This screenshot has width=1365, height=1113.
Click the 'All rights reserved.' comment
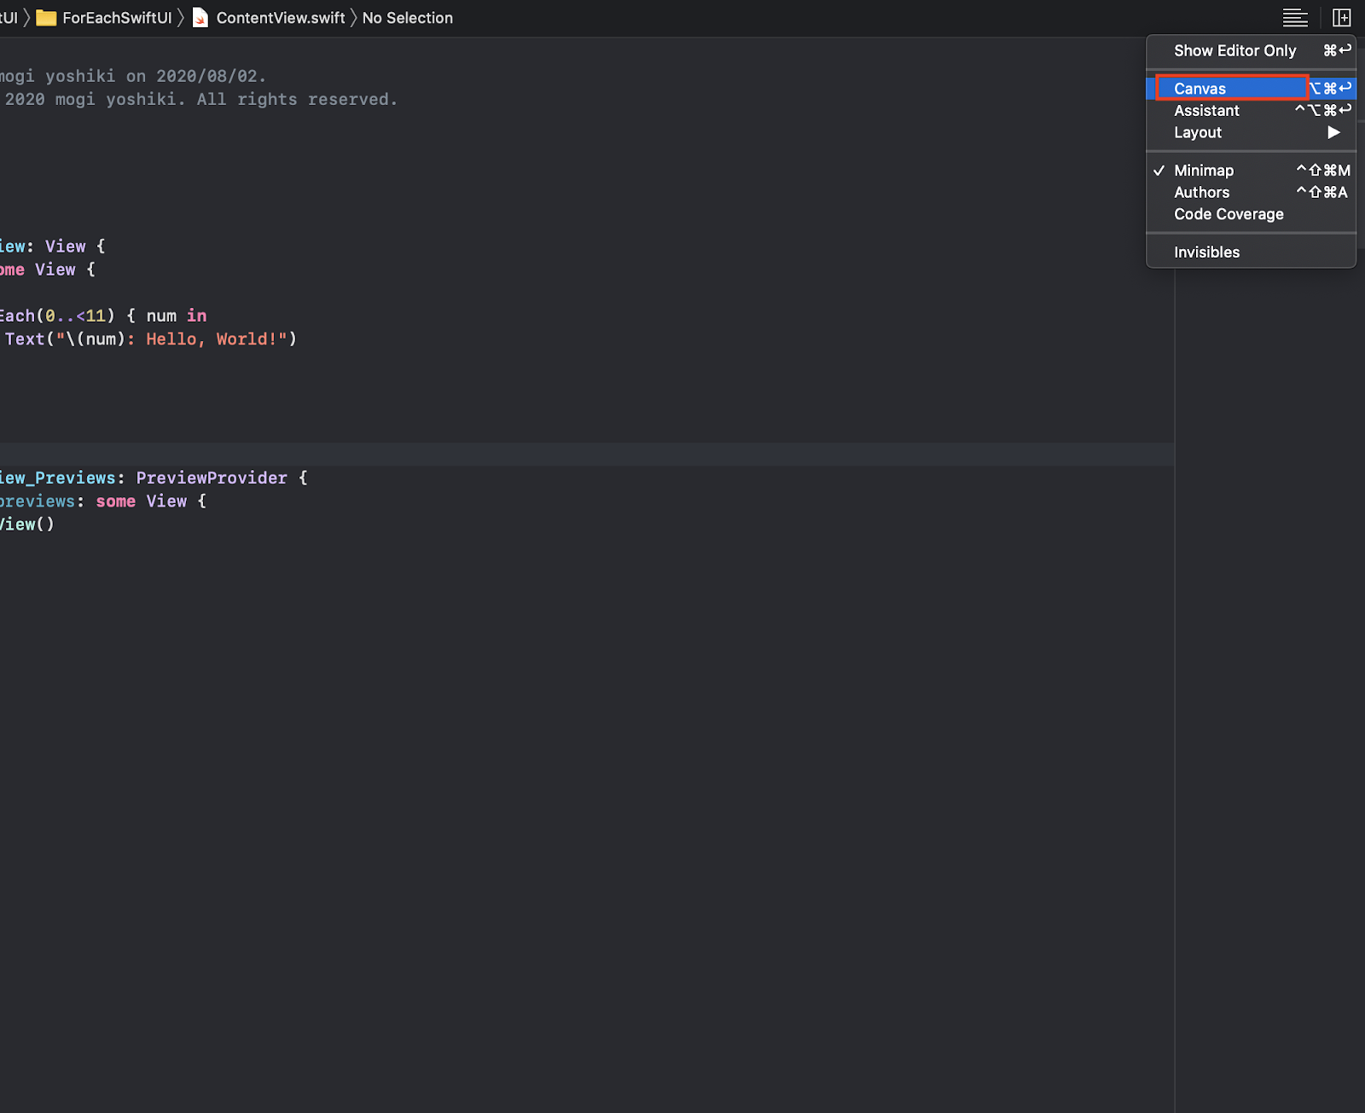pos(297,100)
